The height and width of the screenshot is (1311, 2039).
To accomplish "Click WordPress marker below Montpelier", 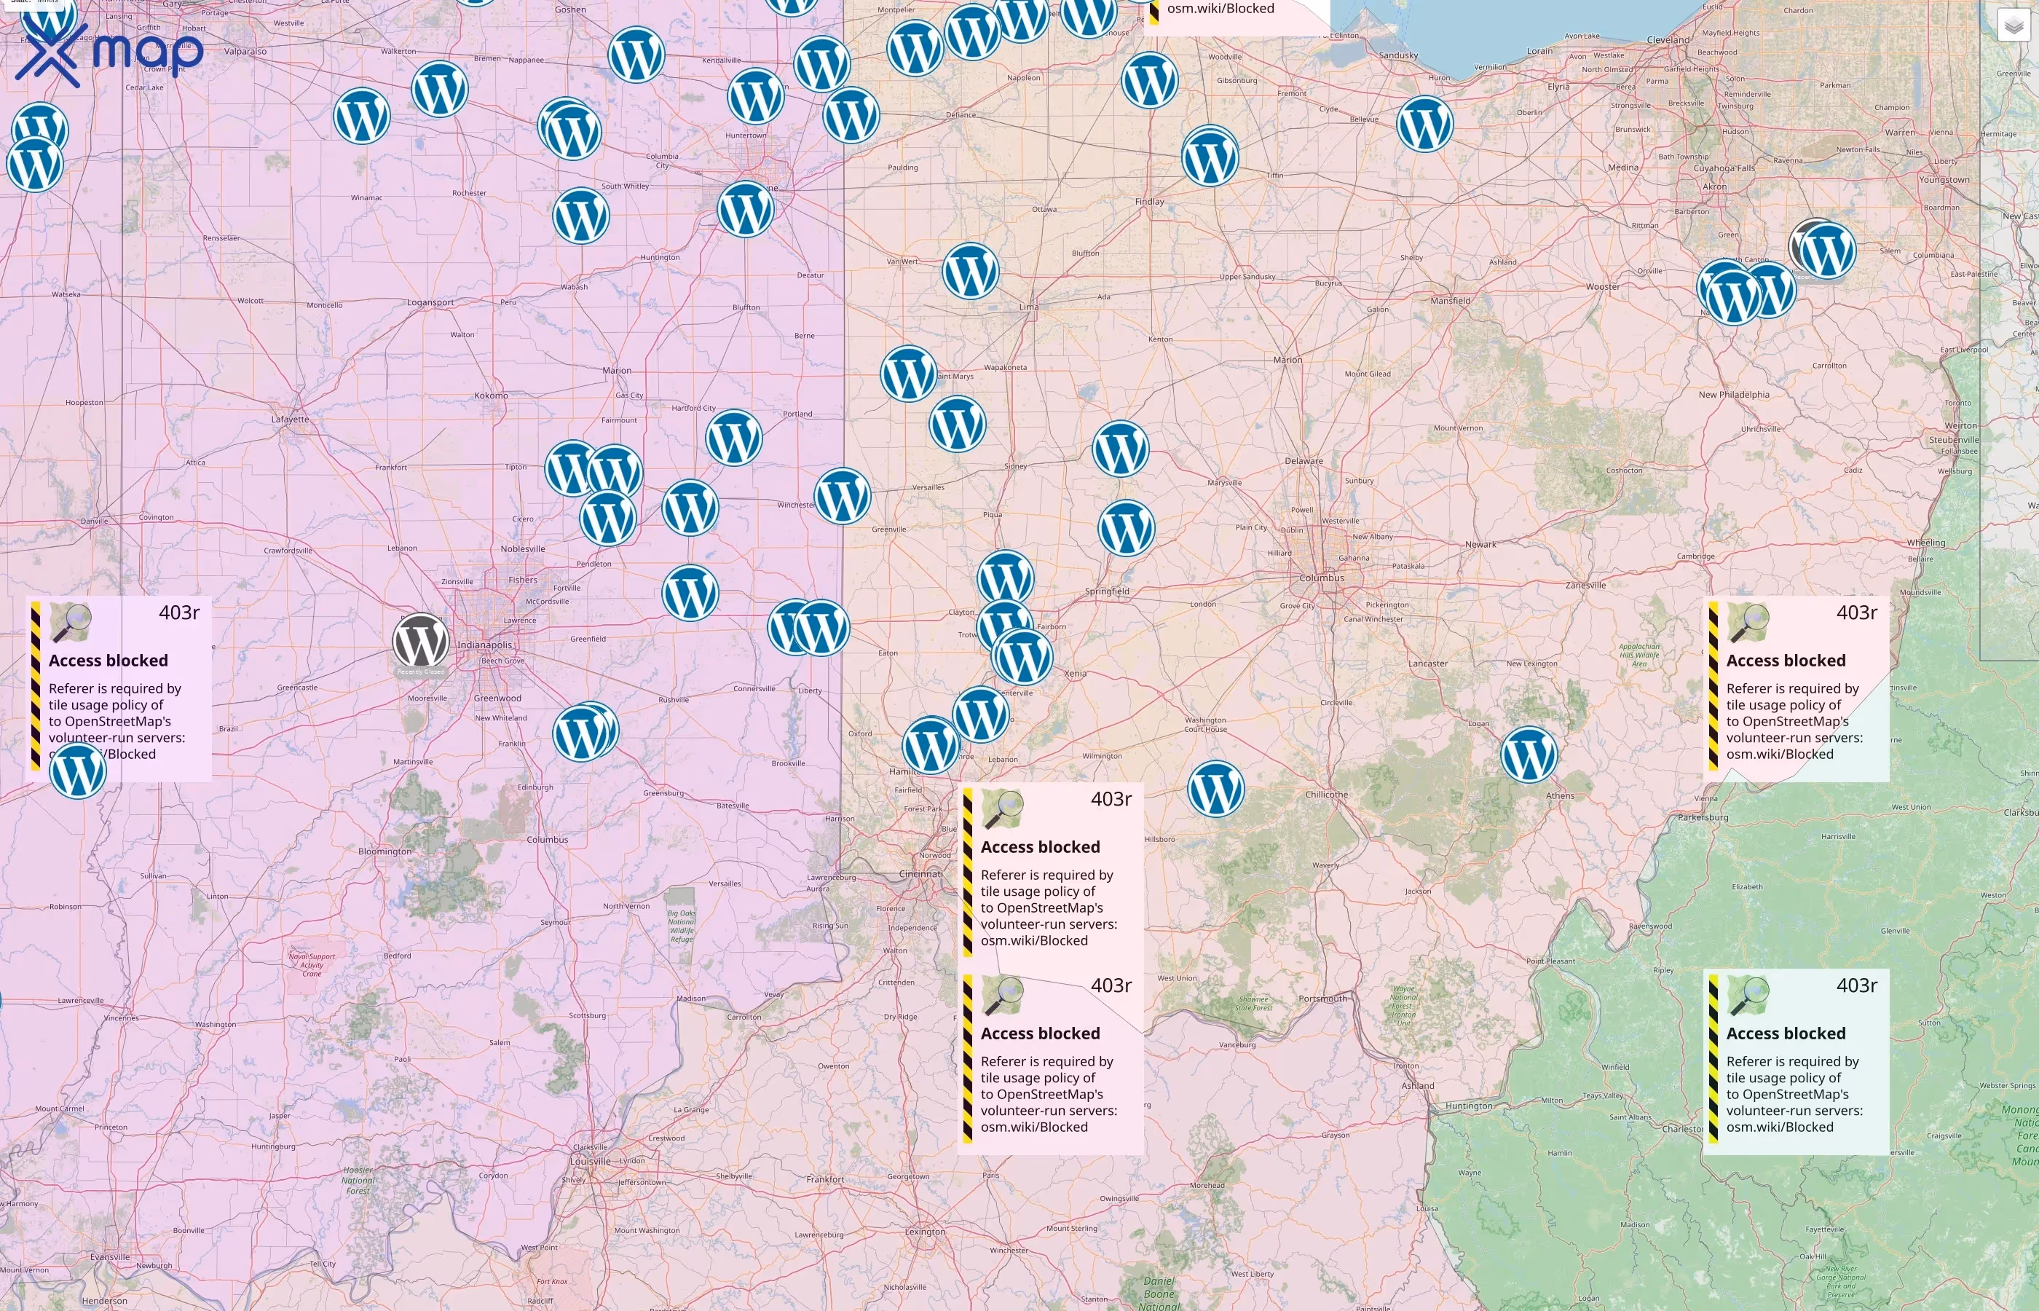I will tap(915, 47).
